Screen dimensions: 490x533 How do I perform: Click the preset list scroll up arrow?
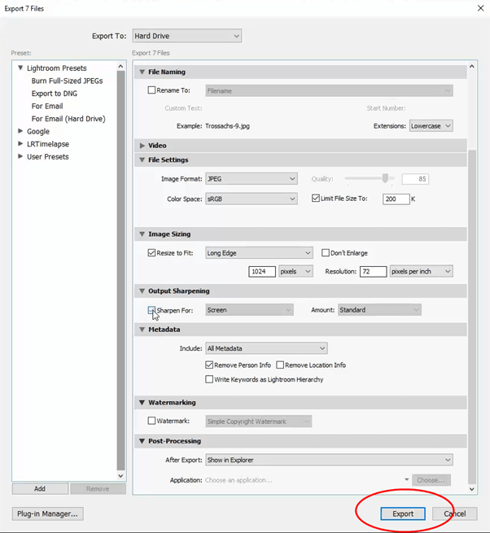click(120, 66)
